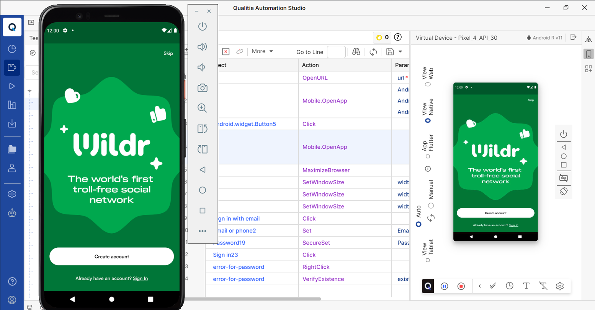Image resolution: width=595 pixels, height=310 pixels.
Task: Rotate emulator right with rotate icon
Action: point(203,149)
